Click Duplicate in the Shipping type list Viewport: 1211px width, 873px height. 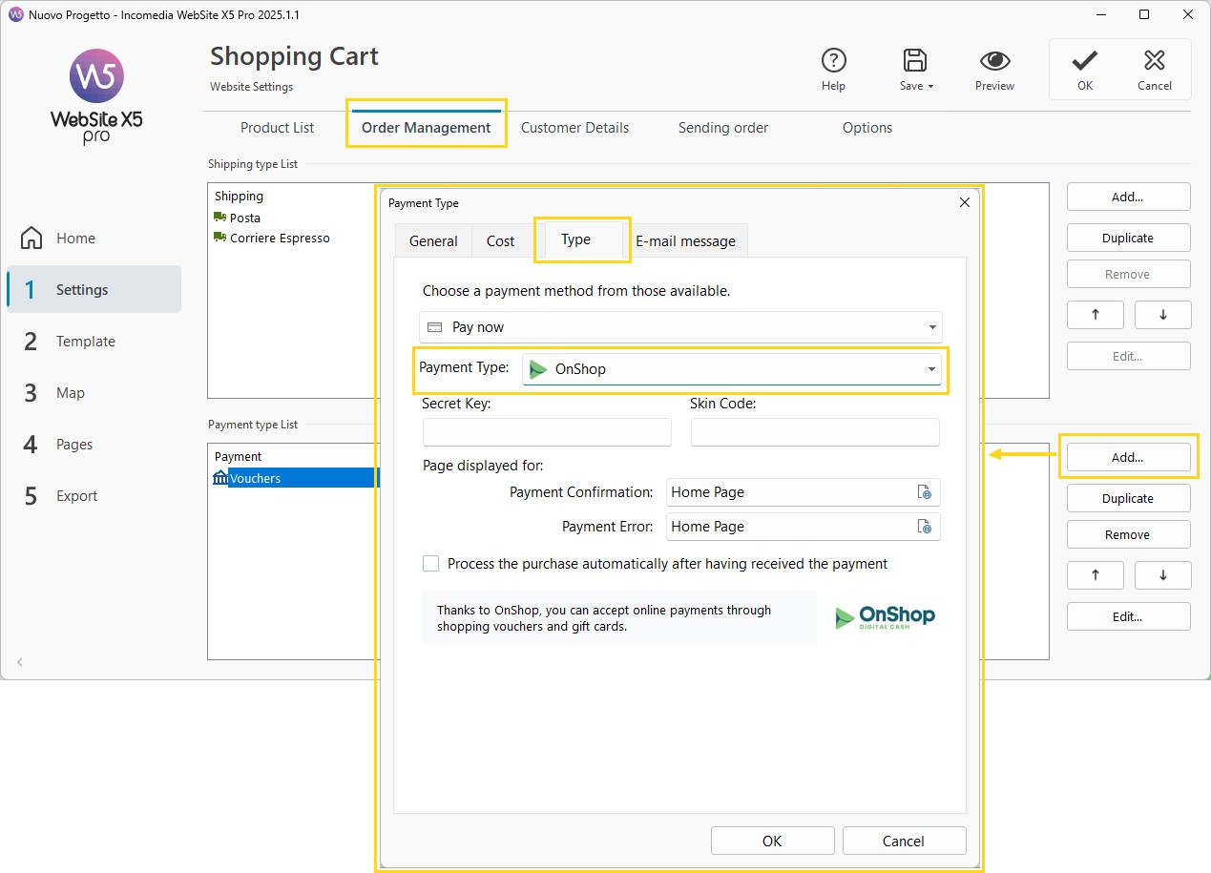pyautogui.click(x=1128, y=238)
